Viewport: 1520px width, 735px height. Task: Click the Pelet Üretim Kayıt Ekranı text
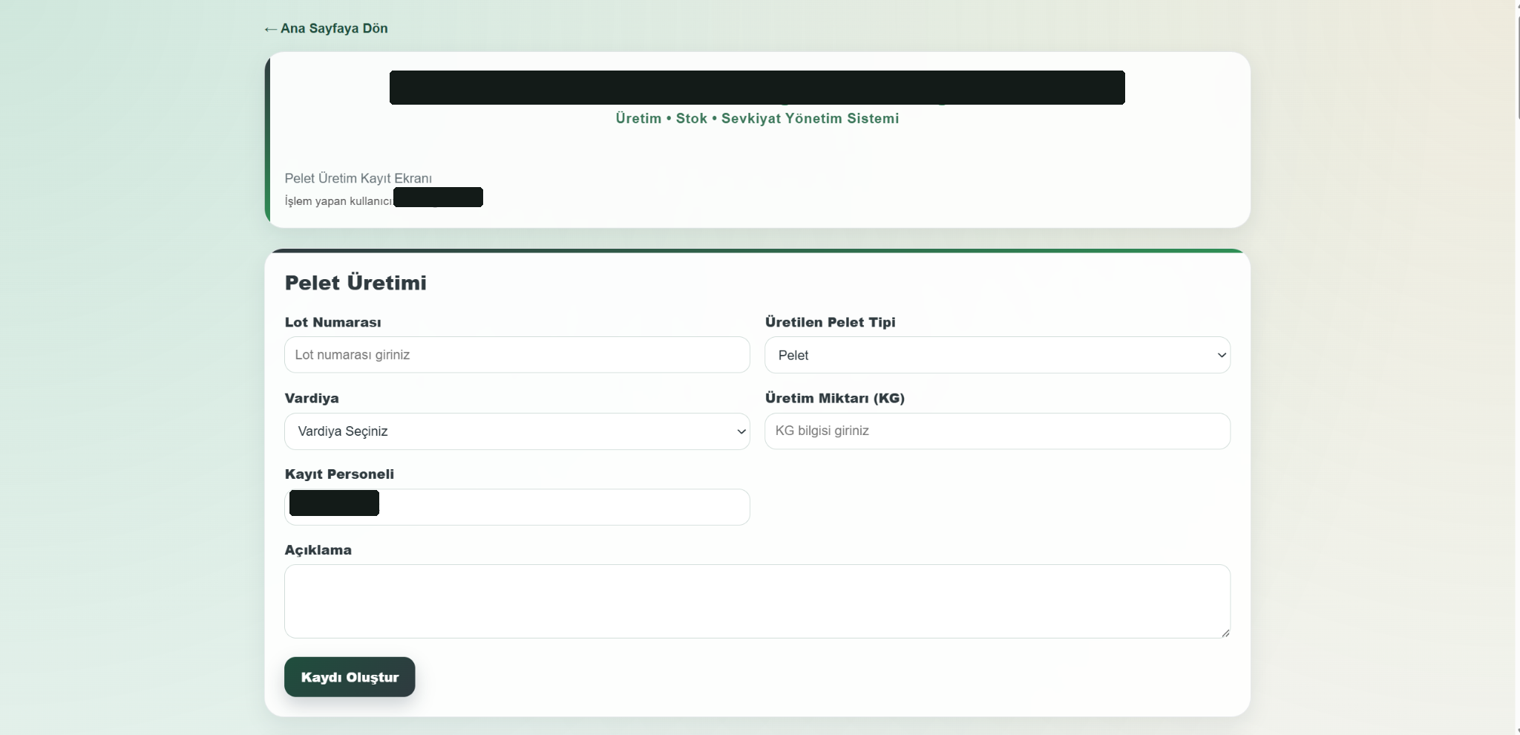coord(358,178)
